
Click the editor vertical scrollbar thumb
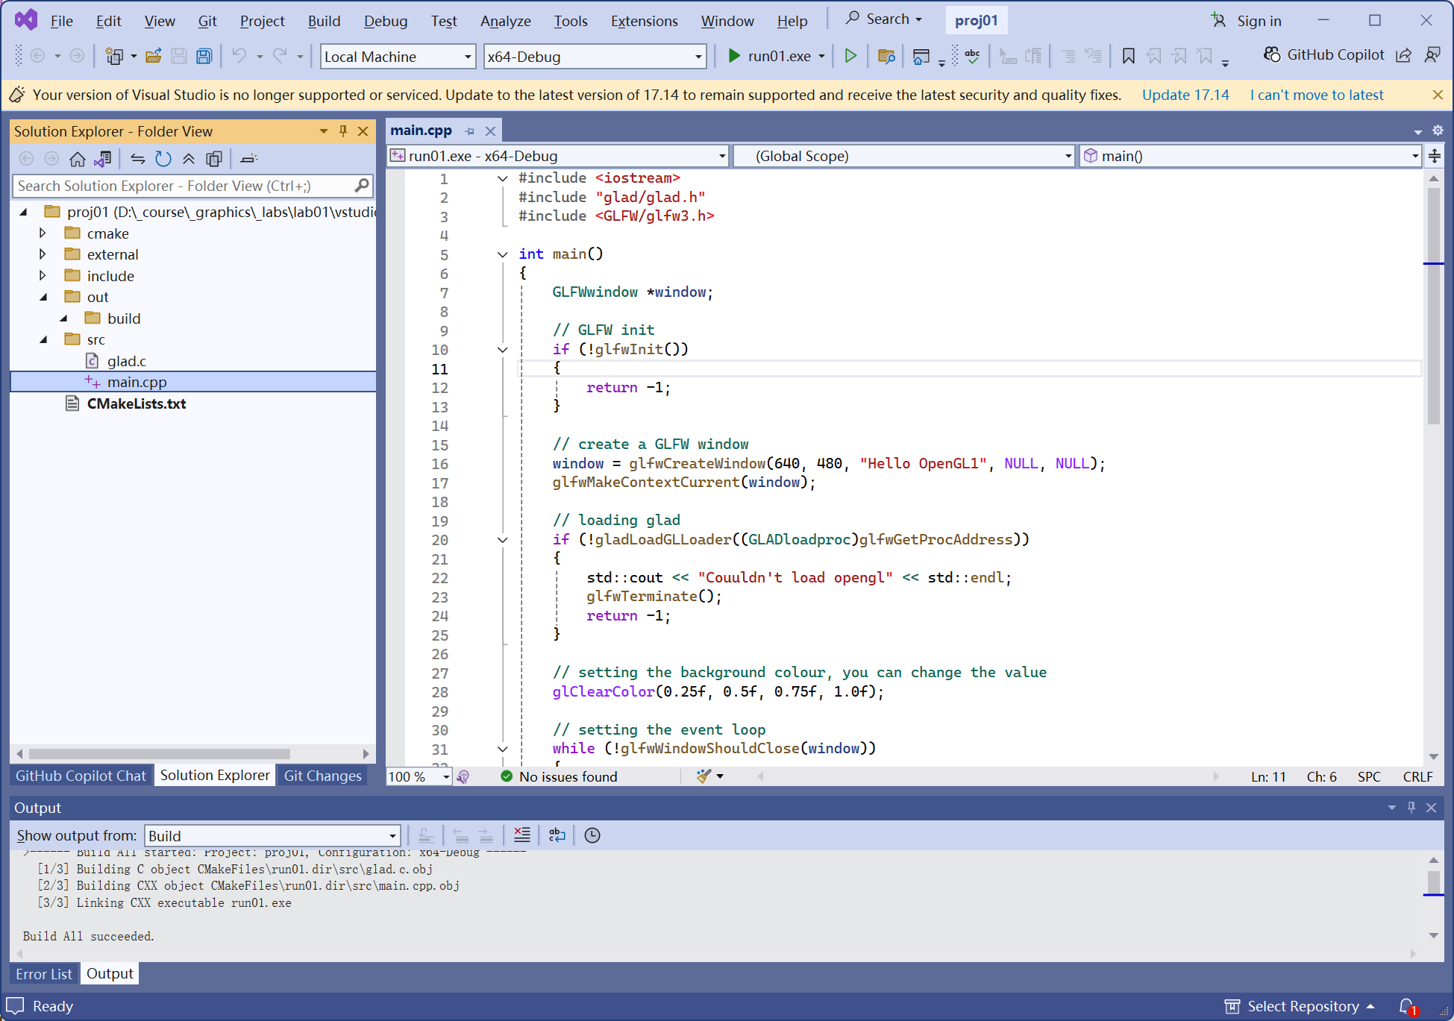(1433, 306)
